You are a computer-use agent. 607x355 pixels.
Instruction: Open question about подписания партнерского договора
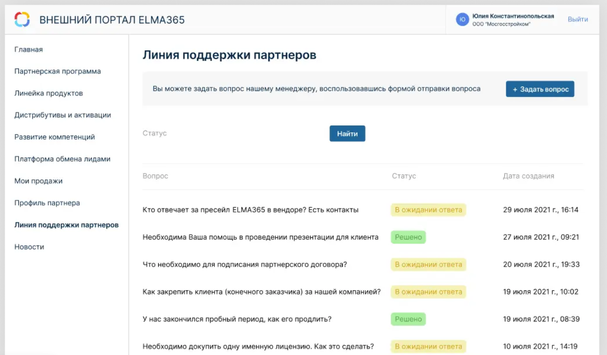tap(245, 264)
